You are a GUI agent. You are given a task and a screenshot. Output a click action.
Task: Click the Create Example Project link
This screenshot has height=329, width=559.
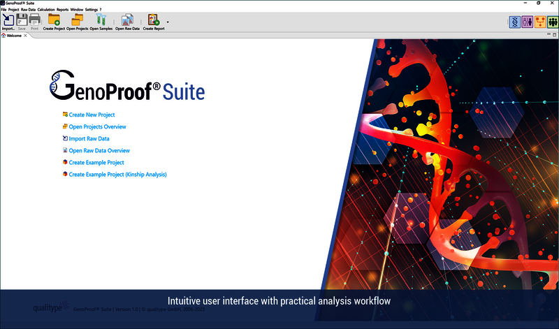pyautogui.click(x=96, y=163)
